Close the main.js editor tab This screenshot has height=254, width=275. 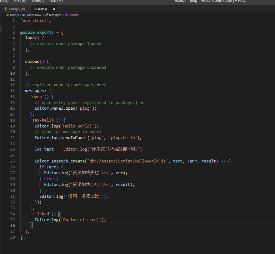coord(54,9)
